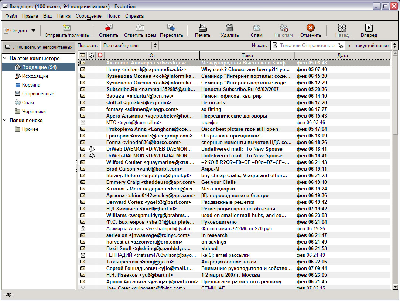The height and width of the screenshot is (301, 400).
Task: Open the Справка menu
Action: [x=134, y=16]
